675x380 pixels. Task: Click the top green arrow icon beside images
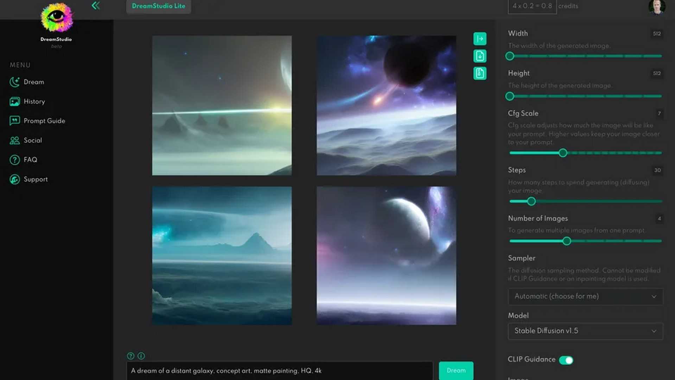[x=480, y=39]
